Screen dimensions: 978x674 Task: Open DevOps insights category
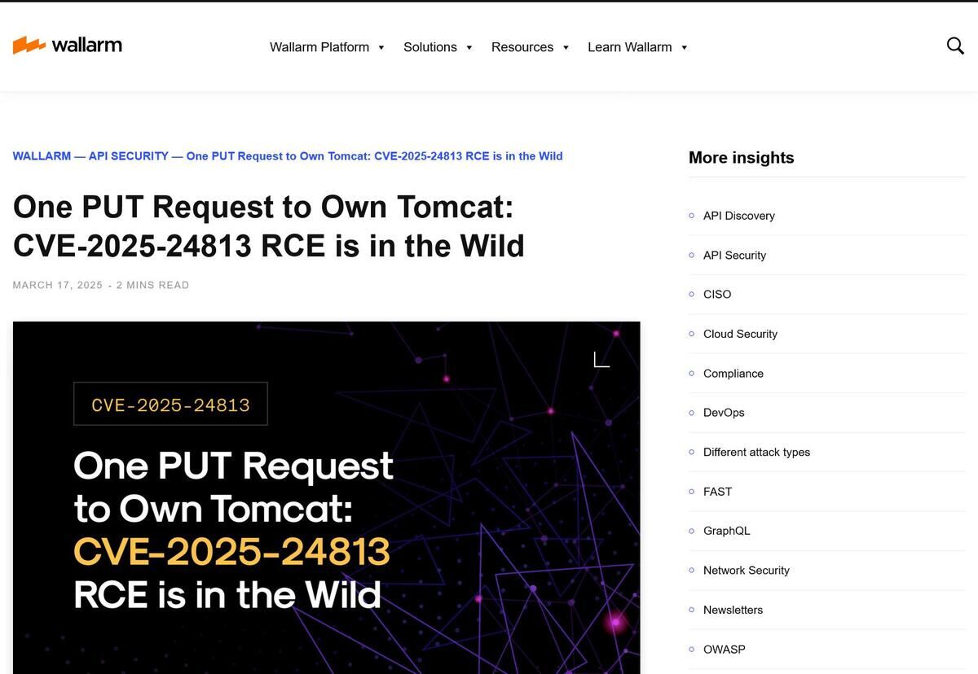[724, 413]
